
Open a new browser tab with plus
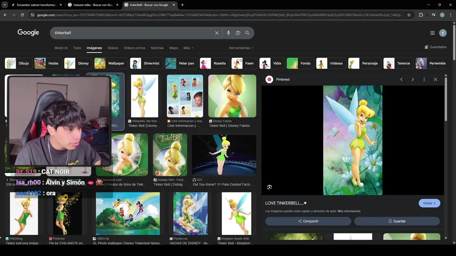point(182,5)
